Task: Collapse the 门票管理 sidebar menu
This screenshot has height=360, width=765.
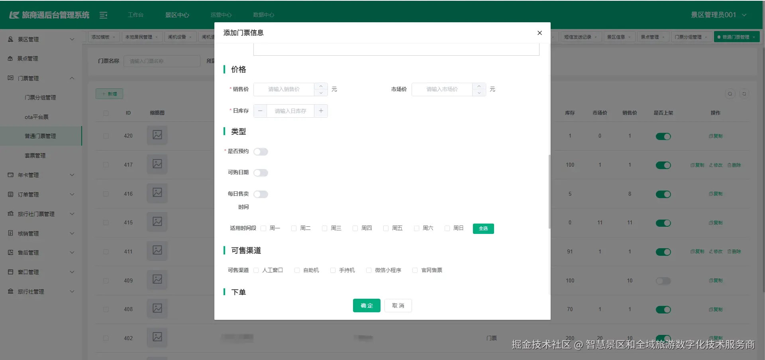Action: (41, 78)
